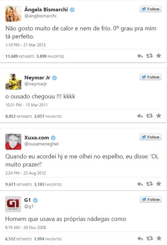
Task: Retweet Ângela Bismarchi's tweet
Action: (x=149, y=56)
